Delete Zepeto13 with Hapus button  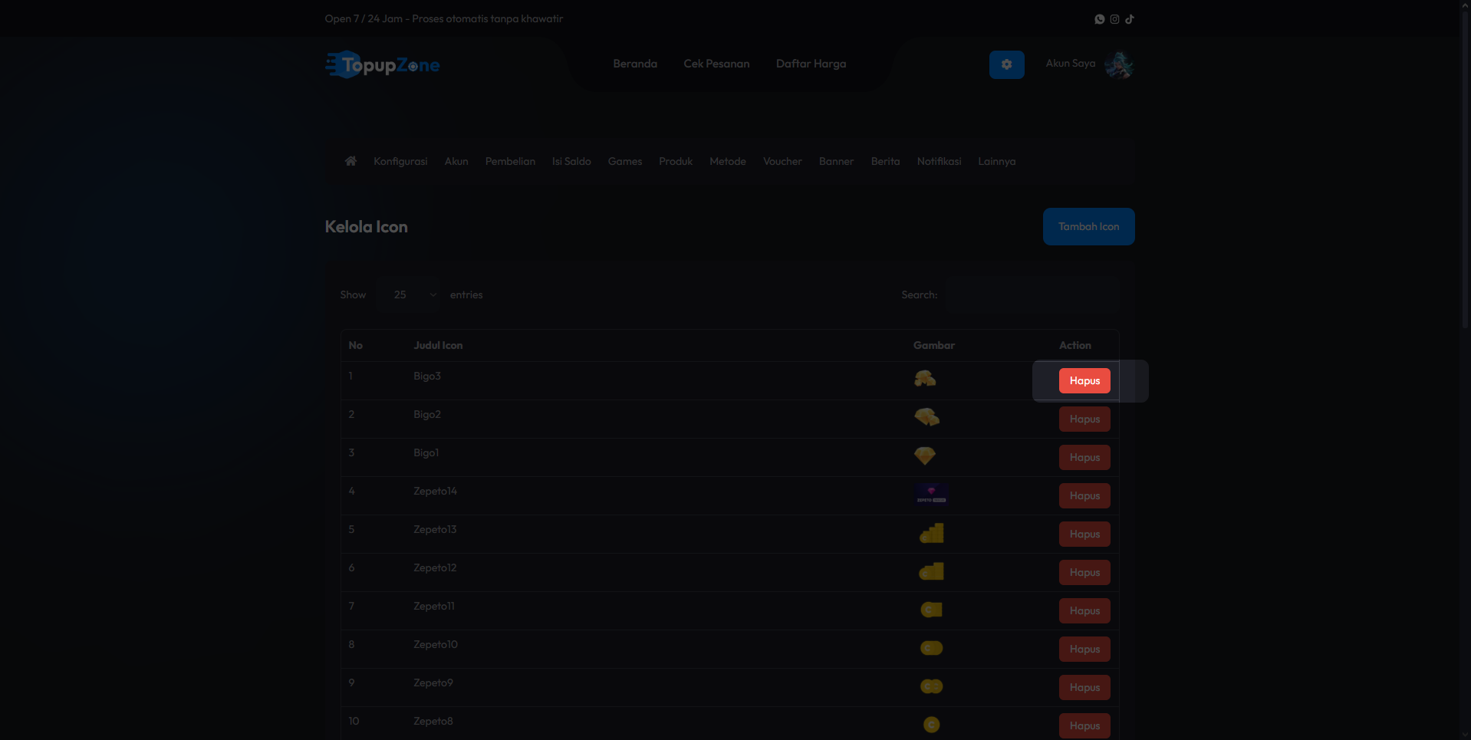[1084, 534]
